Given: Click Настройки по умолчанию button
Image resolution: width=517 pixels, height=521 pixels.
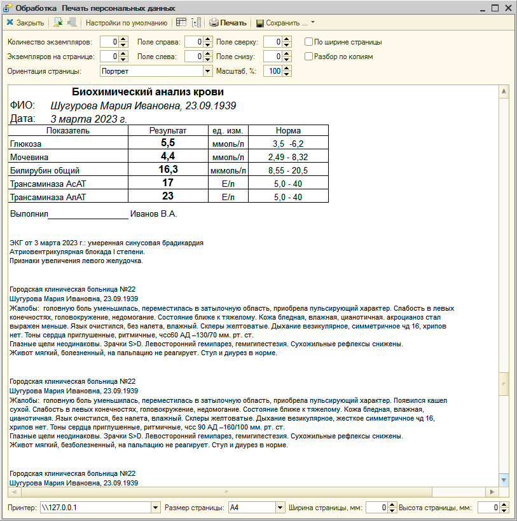Looking at the screenshot, I should tap(126, 23).
